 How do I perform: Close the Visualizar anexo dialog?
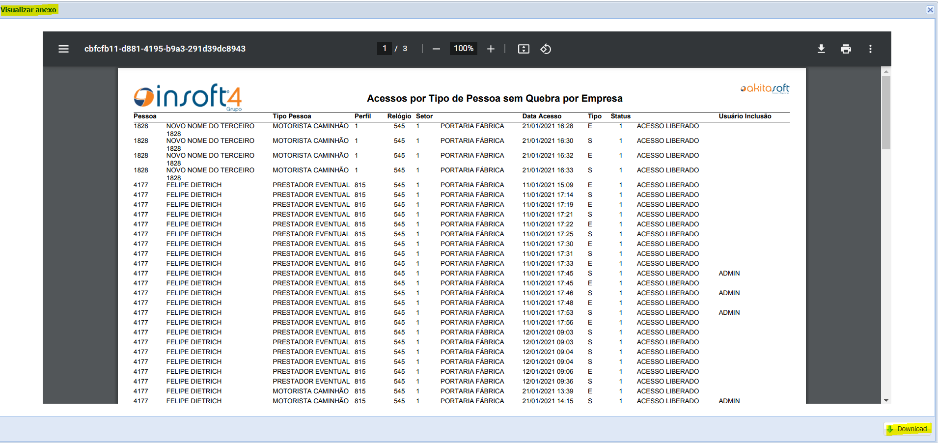click(930, 10)
